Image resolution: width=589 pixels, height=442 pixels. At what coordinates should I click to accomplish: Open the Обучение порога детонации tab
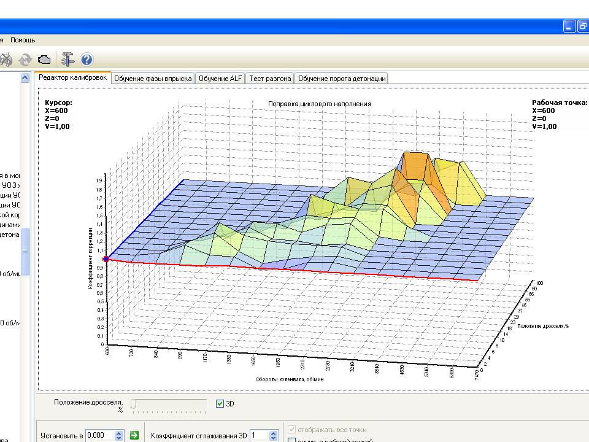pos(342,79)
